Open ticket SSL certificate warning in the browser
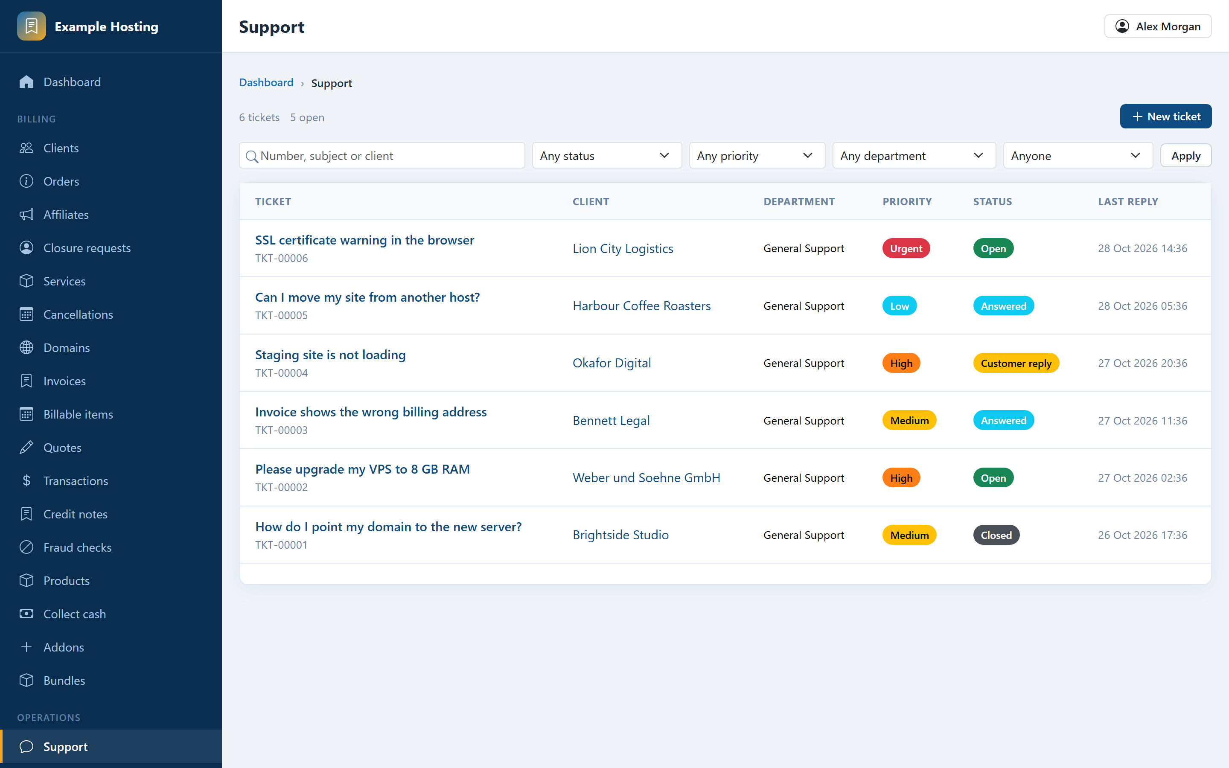This screenshot has height=768, width=1229. [364, 240]
